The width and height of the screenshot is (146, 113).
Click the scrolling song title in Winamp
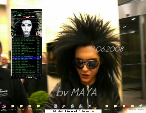click(x=32, y=13)
